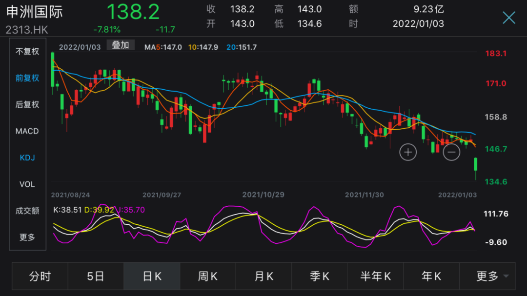Image resolution: width=527 pixels, height=296 pixels.
Task: Expand 更多 indicators in sidebar
Action: pos(27,237)
